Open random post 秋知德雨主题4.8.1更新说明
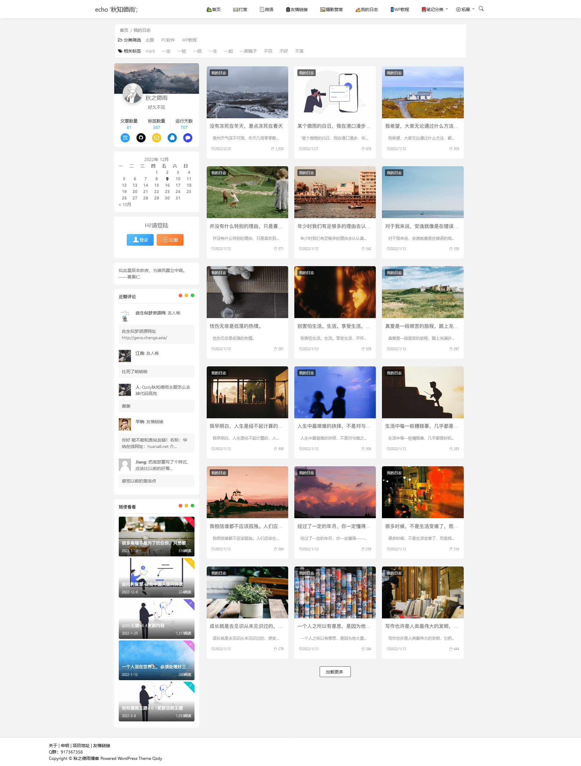 click(156, 701)
